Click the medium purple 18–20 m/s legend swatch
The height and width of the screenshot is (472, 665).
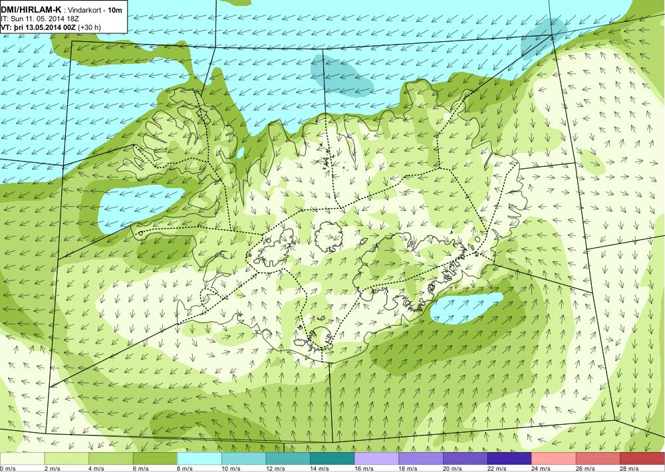(421, 459)
